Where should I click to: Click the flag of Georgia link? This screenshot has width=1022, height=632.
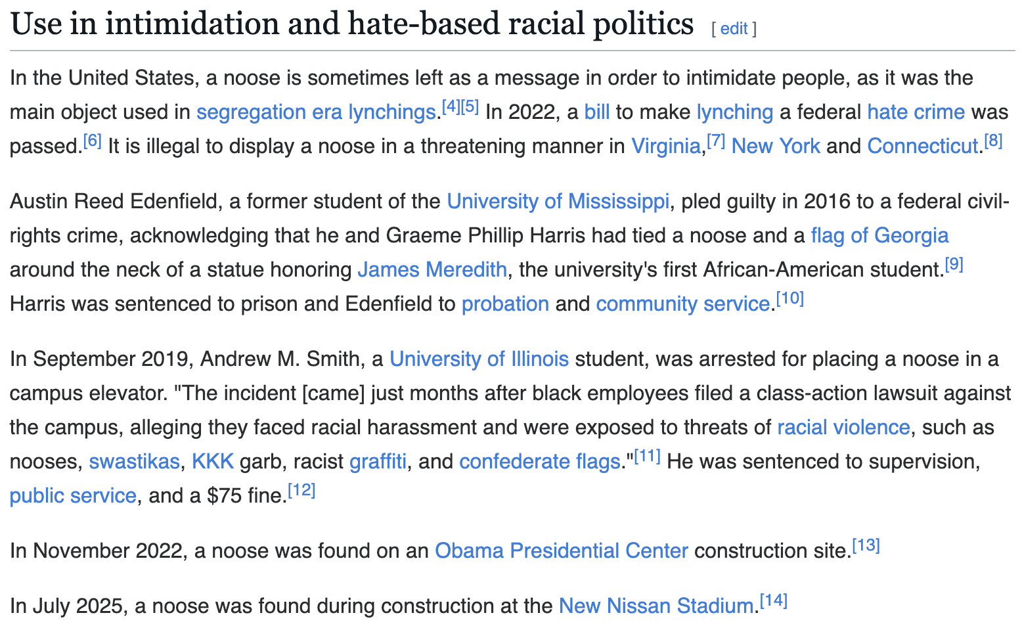879,235
